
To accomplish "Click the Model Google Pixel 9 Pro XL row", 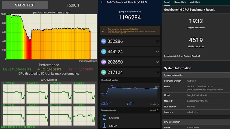I will pyautogui.click(x=196, y=95).
